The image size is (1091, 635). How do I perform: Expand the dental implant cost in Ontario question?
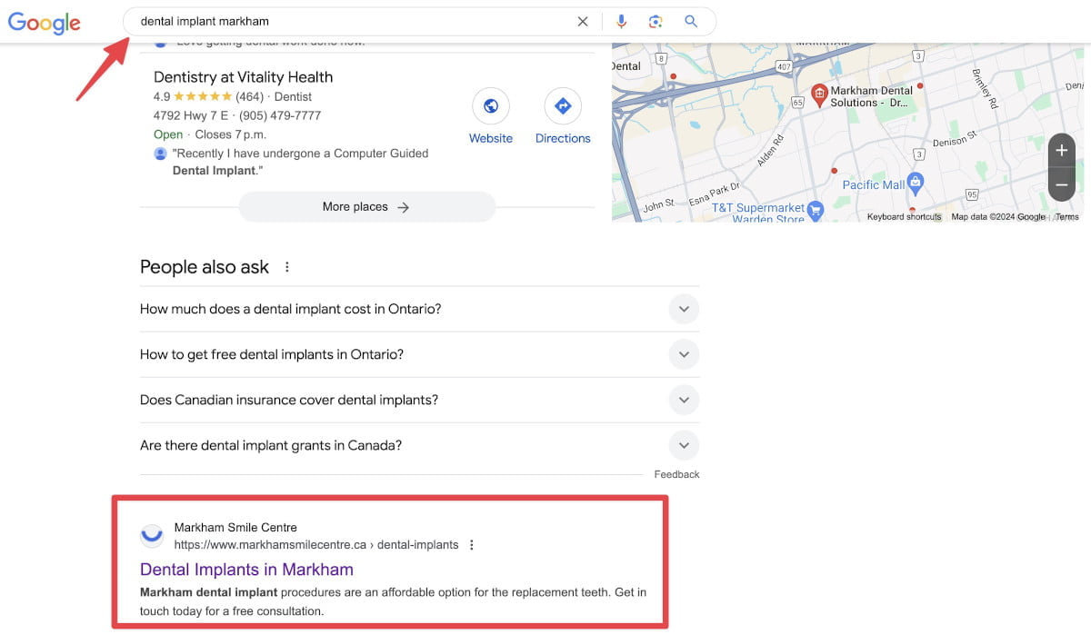click(x=684, y=309)
